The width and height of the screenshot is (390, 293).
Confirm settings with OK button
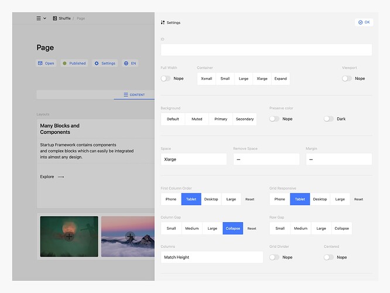364,22
